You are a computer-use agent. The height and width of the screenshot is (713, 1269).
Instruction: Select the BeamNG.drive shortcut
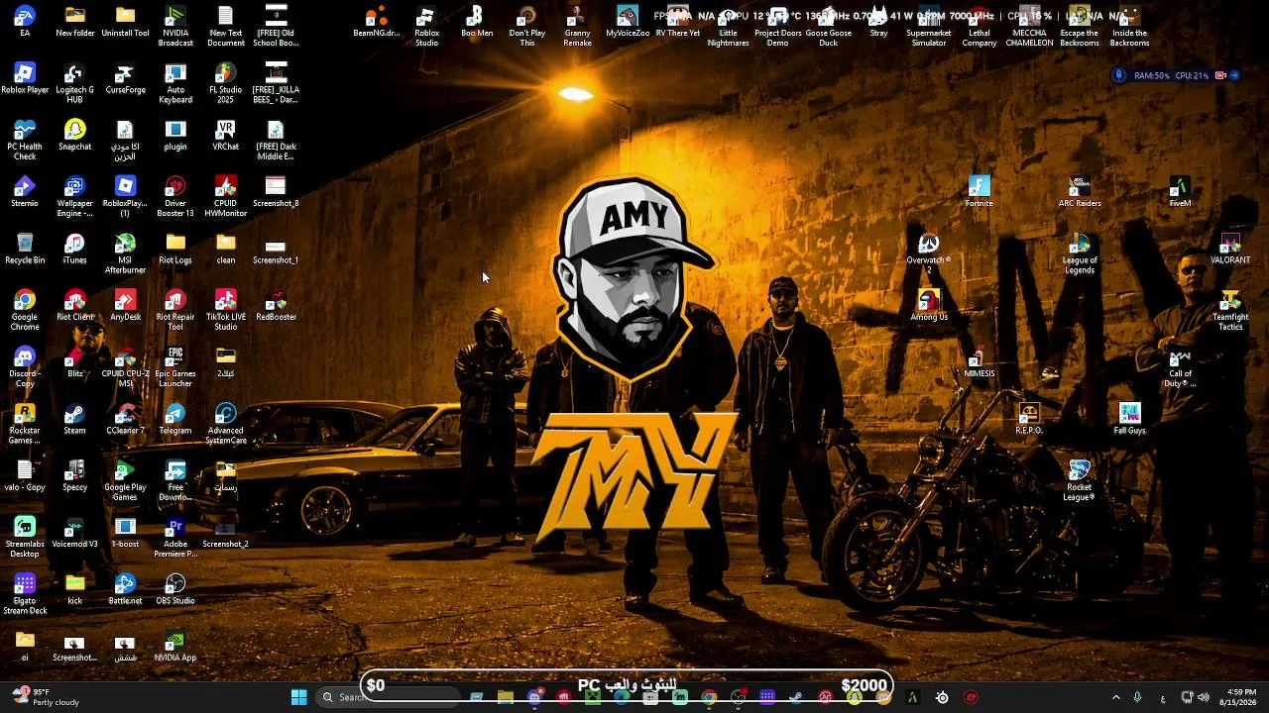click(376, 22)
